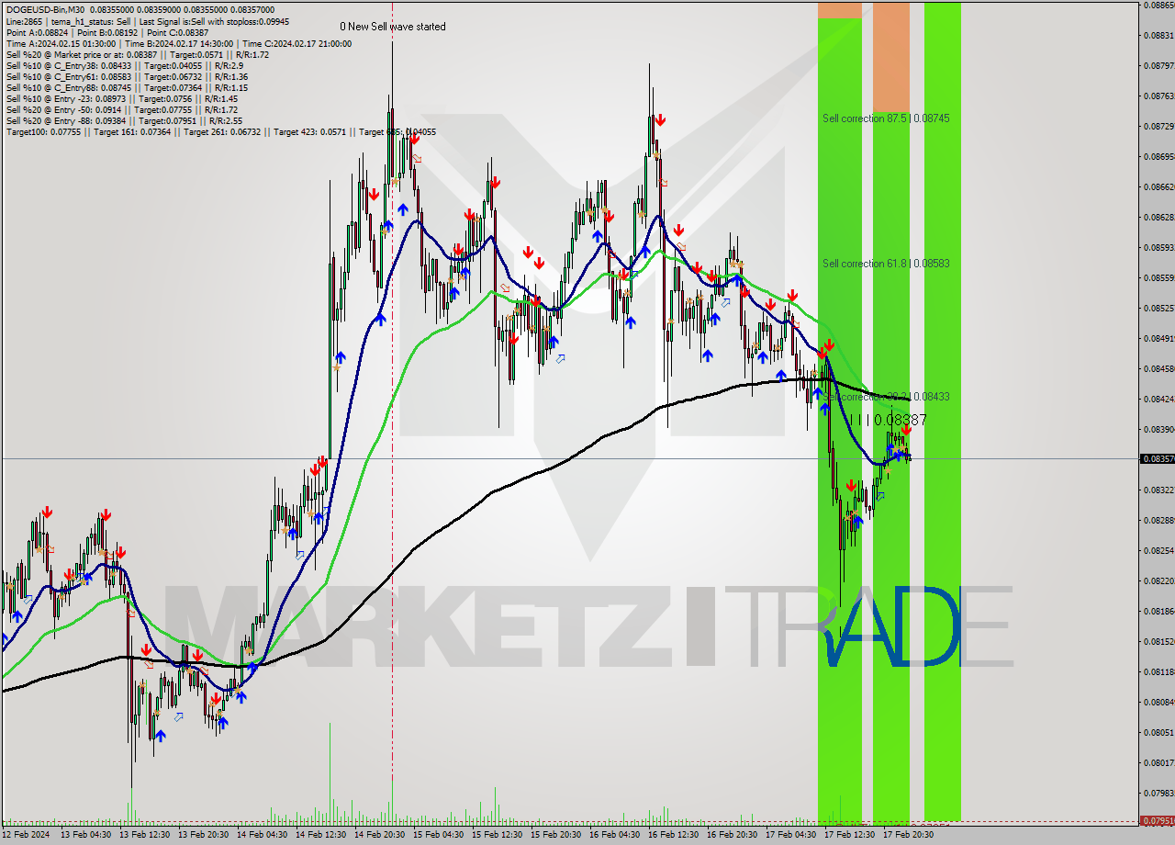
Task: Click the 0.08186 price axis label
Action: [x=1158, y=611]
